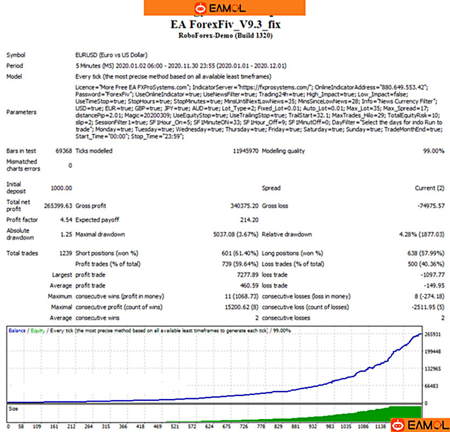Click the loss trades value 500 (40.36%)
450x432 pixels.
tap(426, 264)
